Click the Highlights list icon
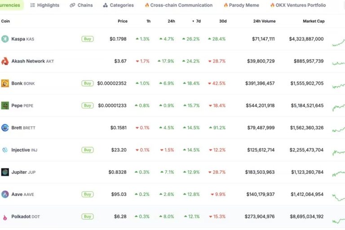Viewport: 345px width, 230px height. tap(32, 5)
